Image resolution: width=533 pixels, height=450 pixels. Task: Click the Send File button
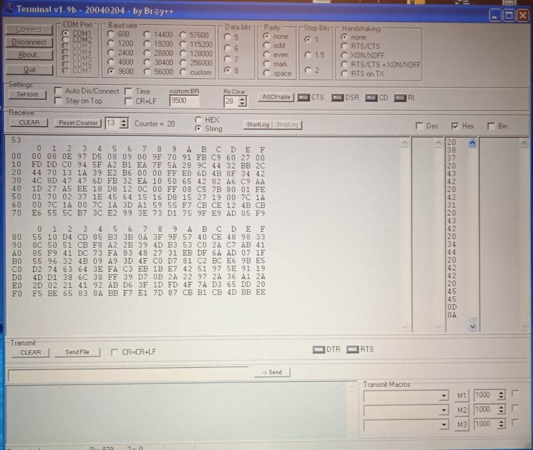77,352
